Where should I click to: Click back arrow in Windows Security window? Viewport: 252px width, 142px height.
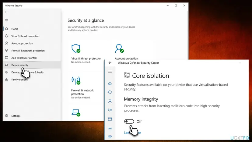click(6, 12)
